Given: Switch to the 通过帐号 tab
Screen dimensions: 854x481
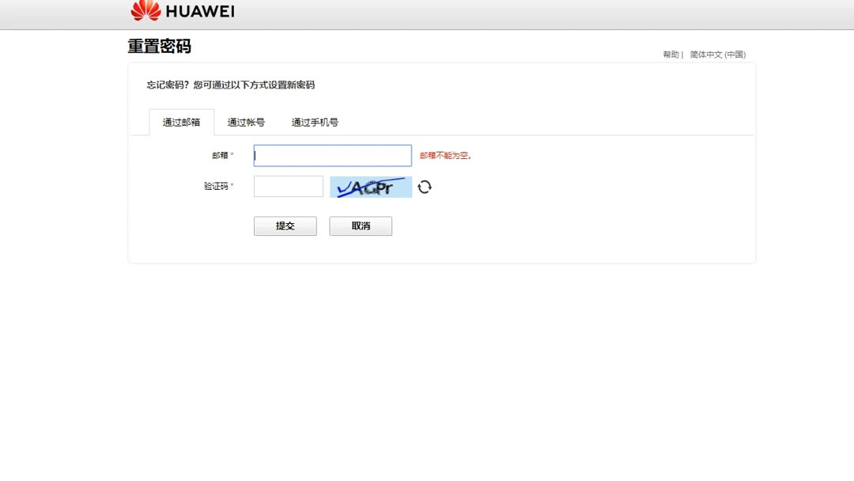Looking at the screenshot, I should tap(246, 122).
